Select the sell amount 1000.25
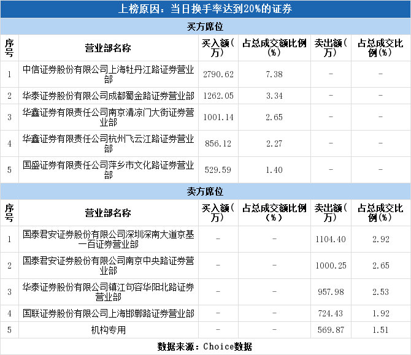Image resolution: width=411 pixels, height=355 pixels. tap(331, 265)
